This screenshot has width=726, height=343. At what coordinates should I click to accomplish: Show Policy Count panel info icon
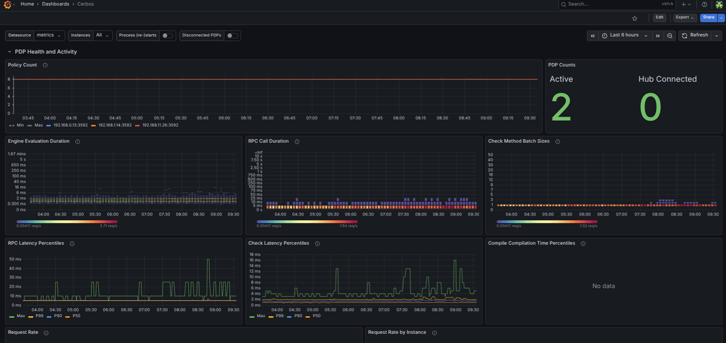tap(45, 65)
